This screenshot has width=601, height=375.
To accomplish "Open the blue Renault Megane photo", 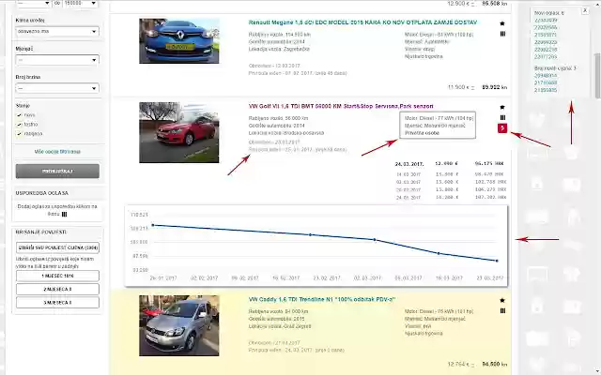I will point(179,41).
